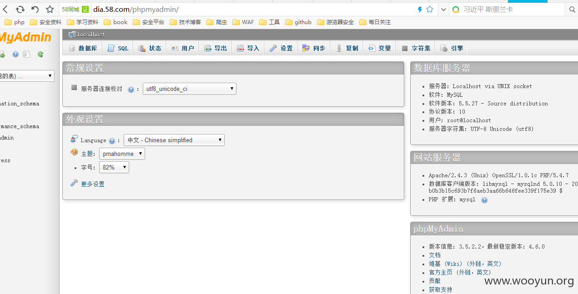The height and width of the screenshot is (294, 578).
Task: Click the green 证 certificate badge
Action: [85, 9]
